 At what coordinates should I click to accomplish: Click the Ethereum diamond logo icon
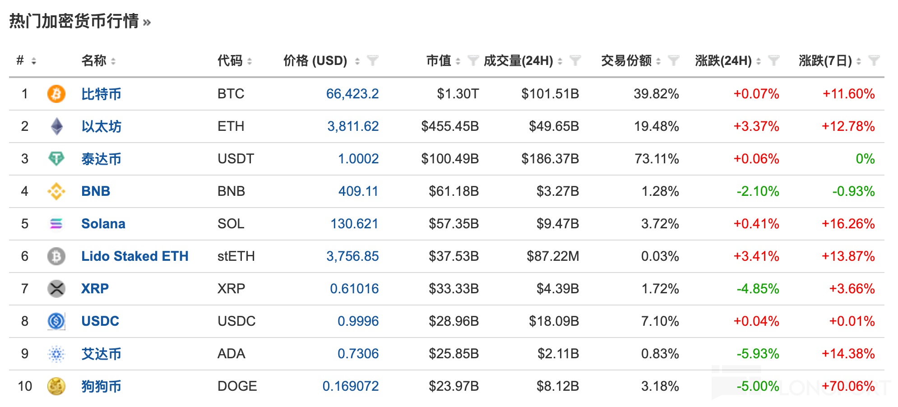pyautogui.click(x=56, y=126)
